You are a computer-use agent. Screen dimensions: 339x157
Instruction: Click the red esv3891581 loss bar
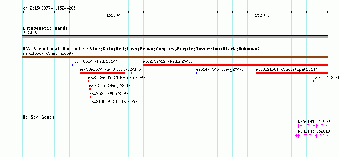(x=292, y=73)
